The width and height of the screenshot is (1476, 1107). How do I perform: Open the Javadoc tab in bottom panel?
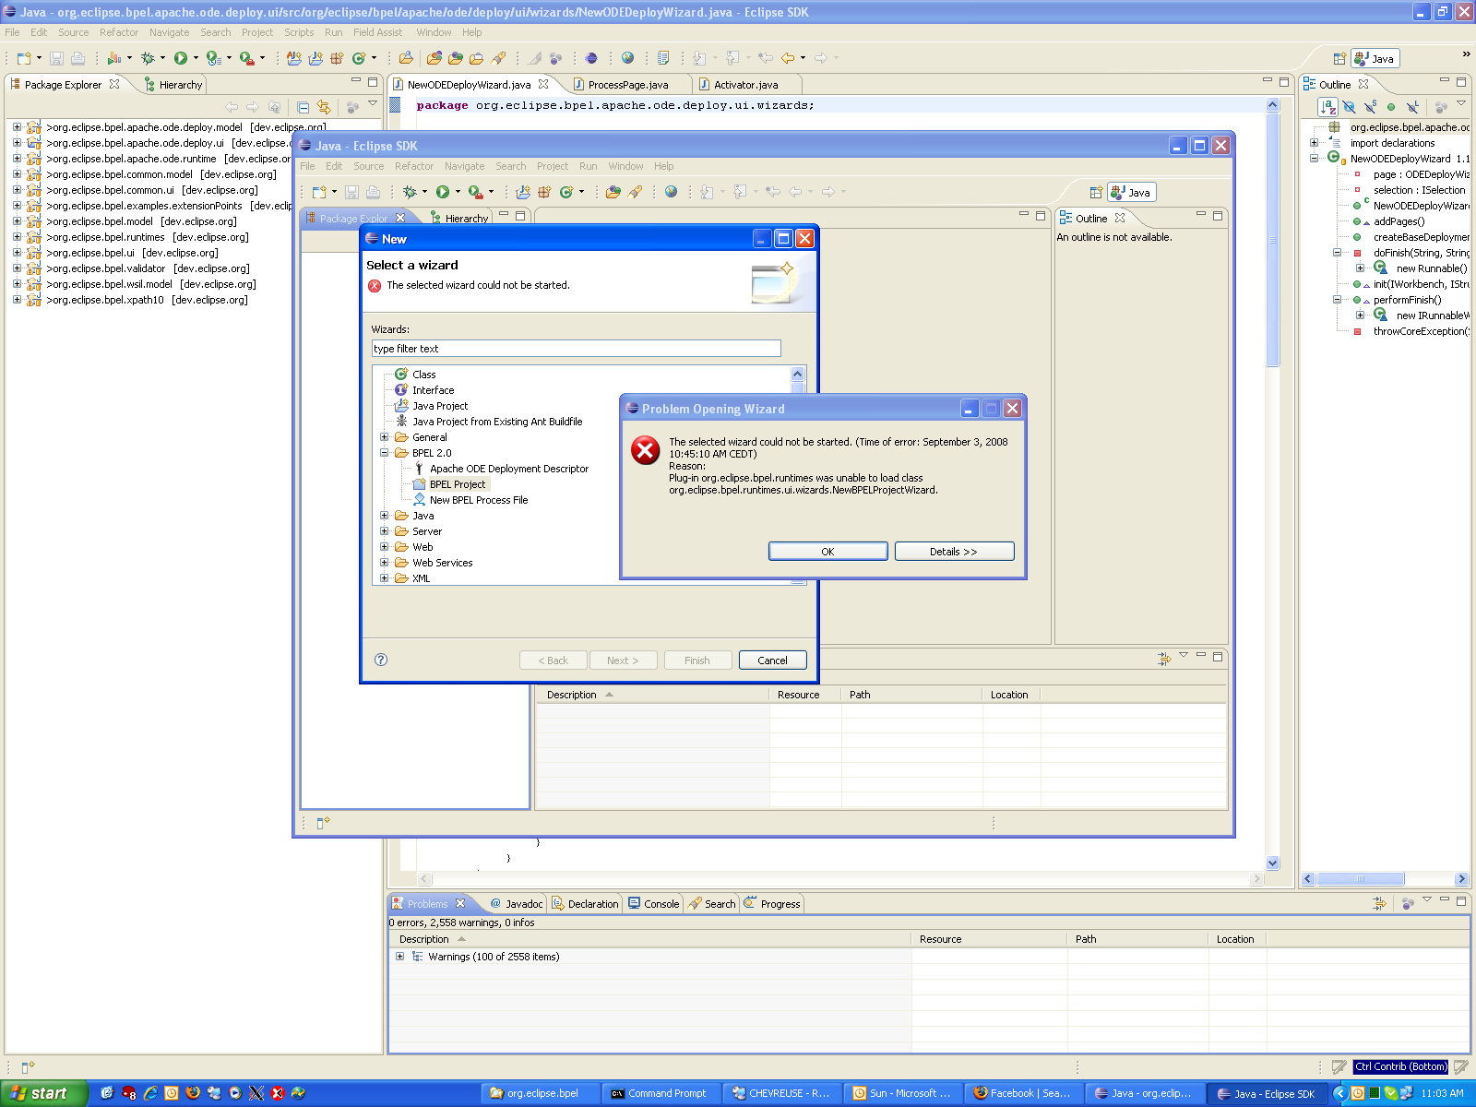pos(516,904)
